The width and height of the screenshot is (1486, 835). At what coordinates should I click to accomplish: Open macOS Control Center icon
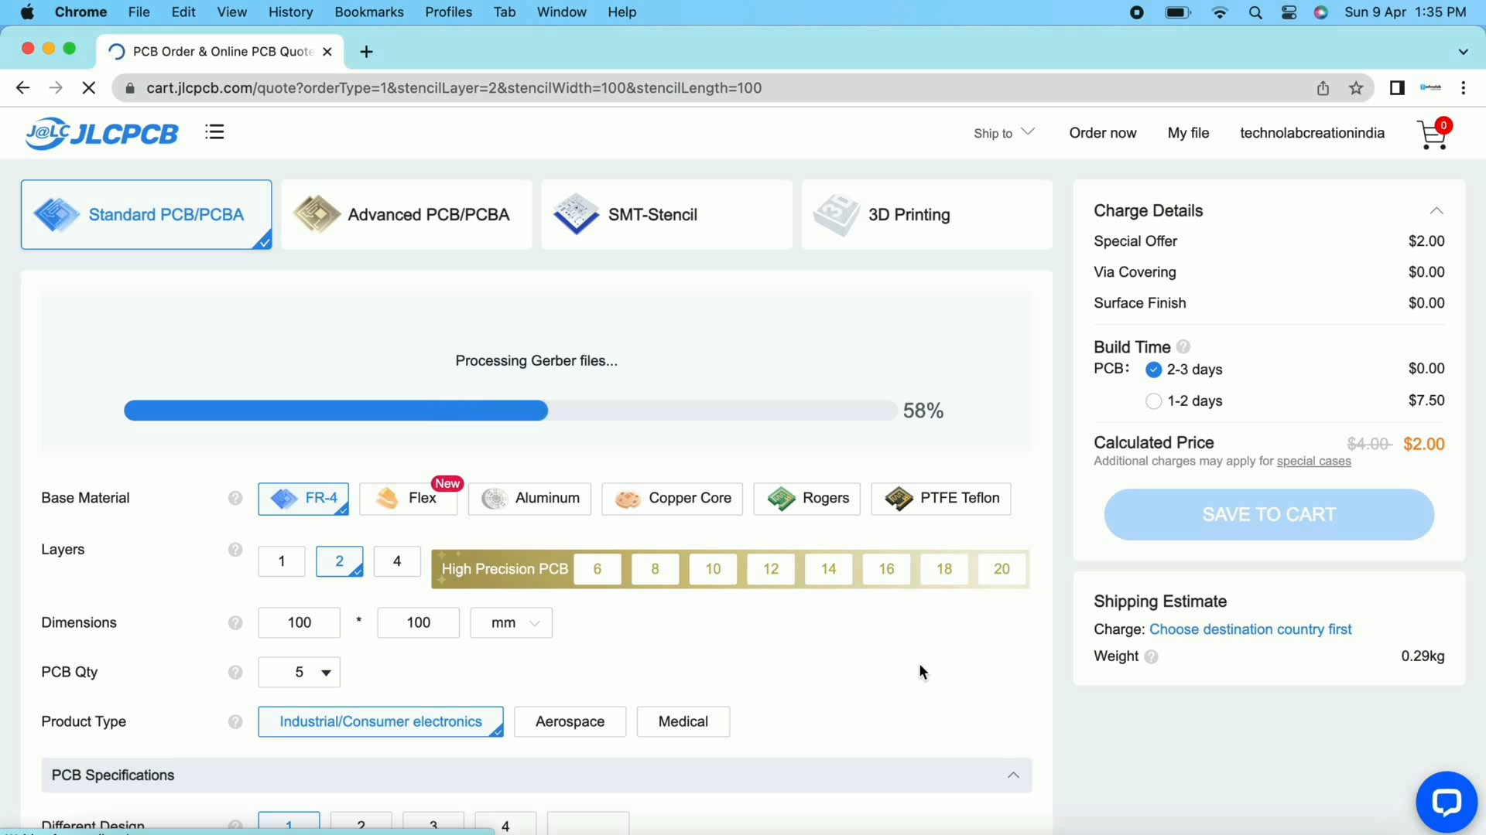(x=1289, y=12)
